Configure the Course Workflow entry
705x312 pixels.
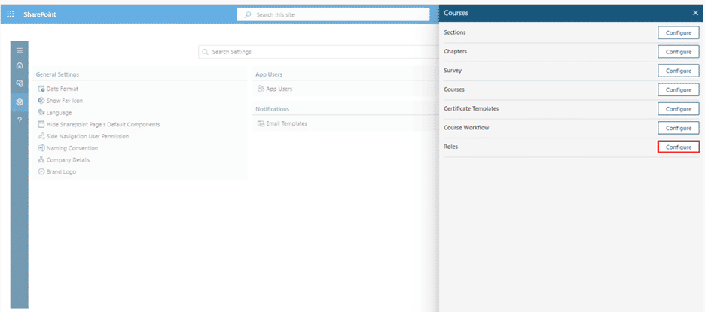(679, 128)
